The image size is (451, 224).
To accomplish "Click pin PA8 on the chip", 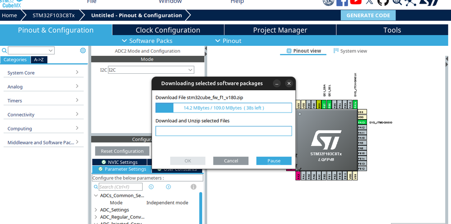I will tap(363, 148).
